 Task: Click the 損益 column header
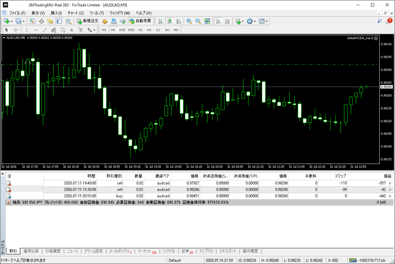point(387,176)
